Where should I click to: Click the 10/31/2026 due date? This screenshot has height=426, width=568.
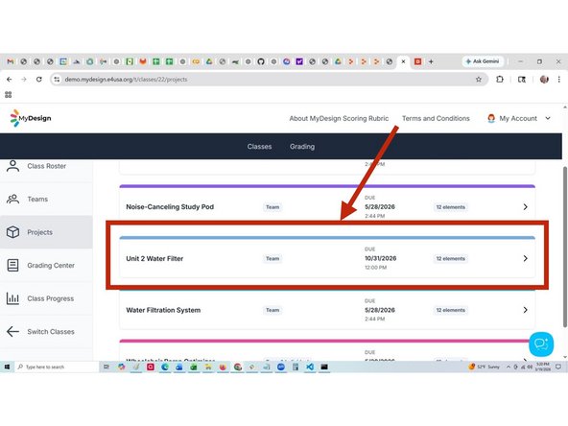coord(380,258)
